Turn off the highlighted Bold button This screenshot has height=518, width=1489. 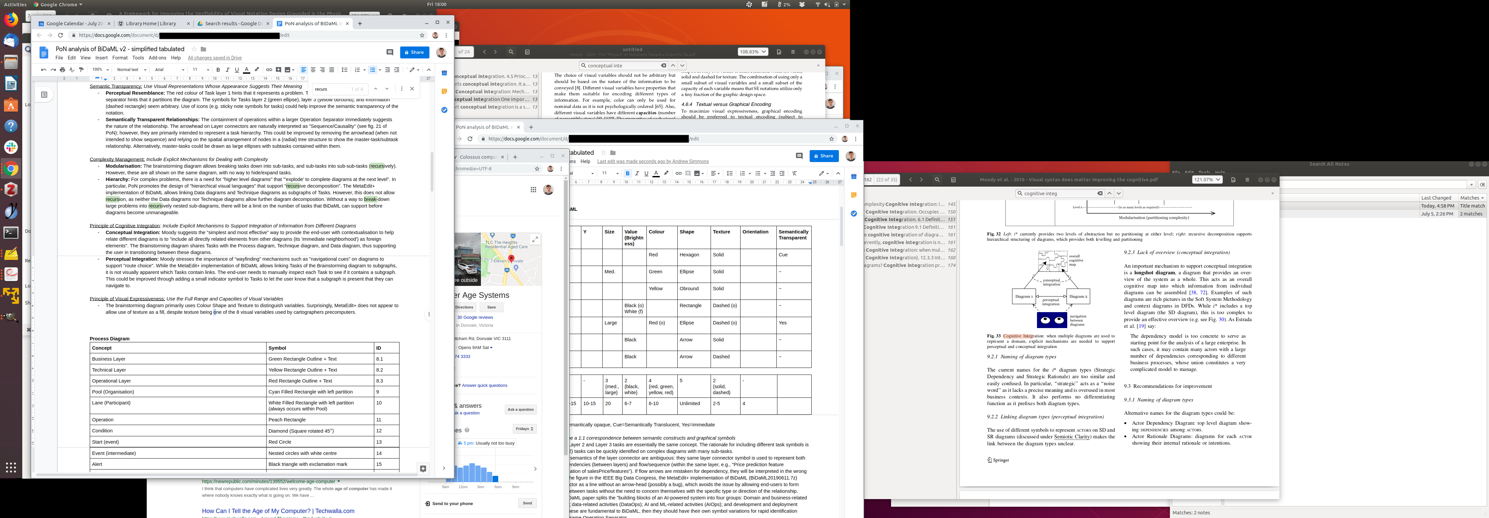[x=628, y=173]
